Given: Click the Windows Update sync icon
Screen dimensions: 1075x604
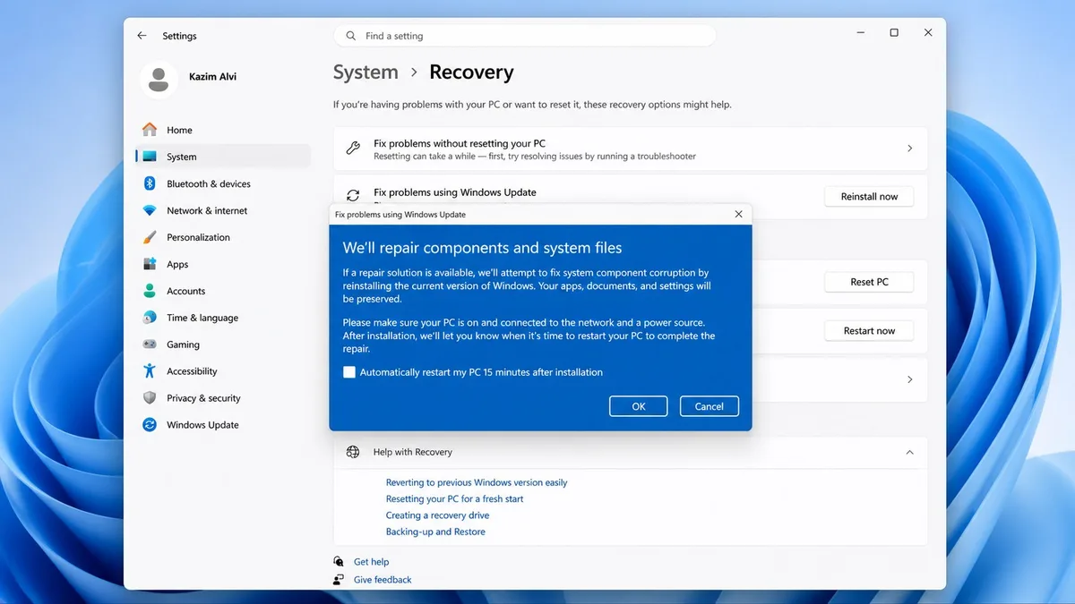Looking at the screenshot, I should tap(150, 425).
